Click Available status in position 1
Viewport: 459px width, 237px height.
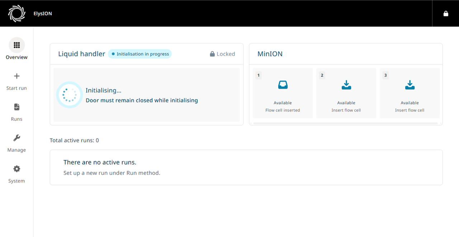(x=283, y=103)
